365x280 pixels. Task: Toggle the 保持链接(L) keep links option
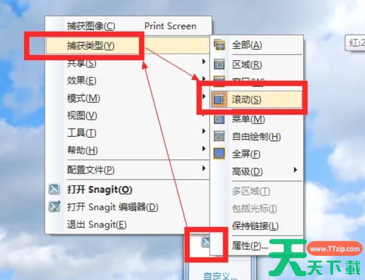pyautogui.click(x=255, y=226)
